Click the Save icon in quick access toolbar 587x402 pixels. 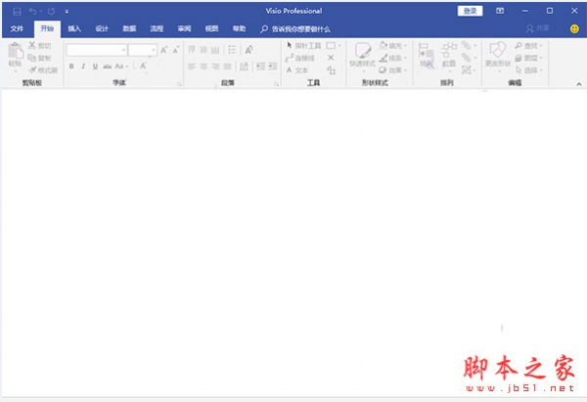coord(17,11)
